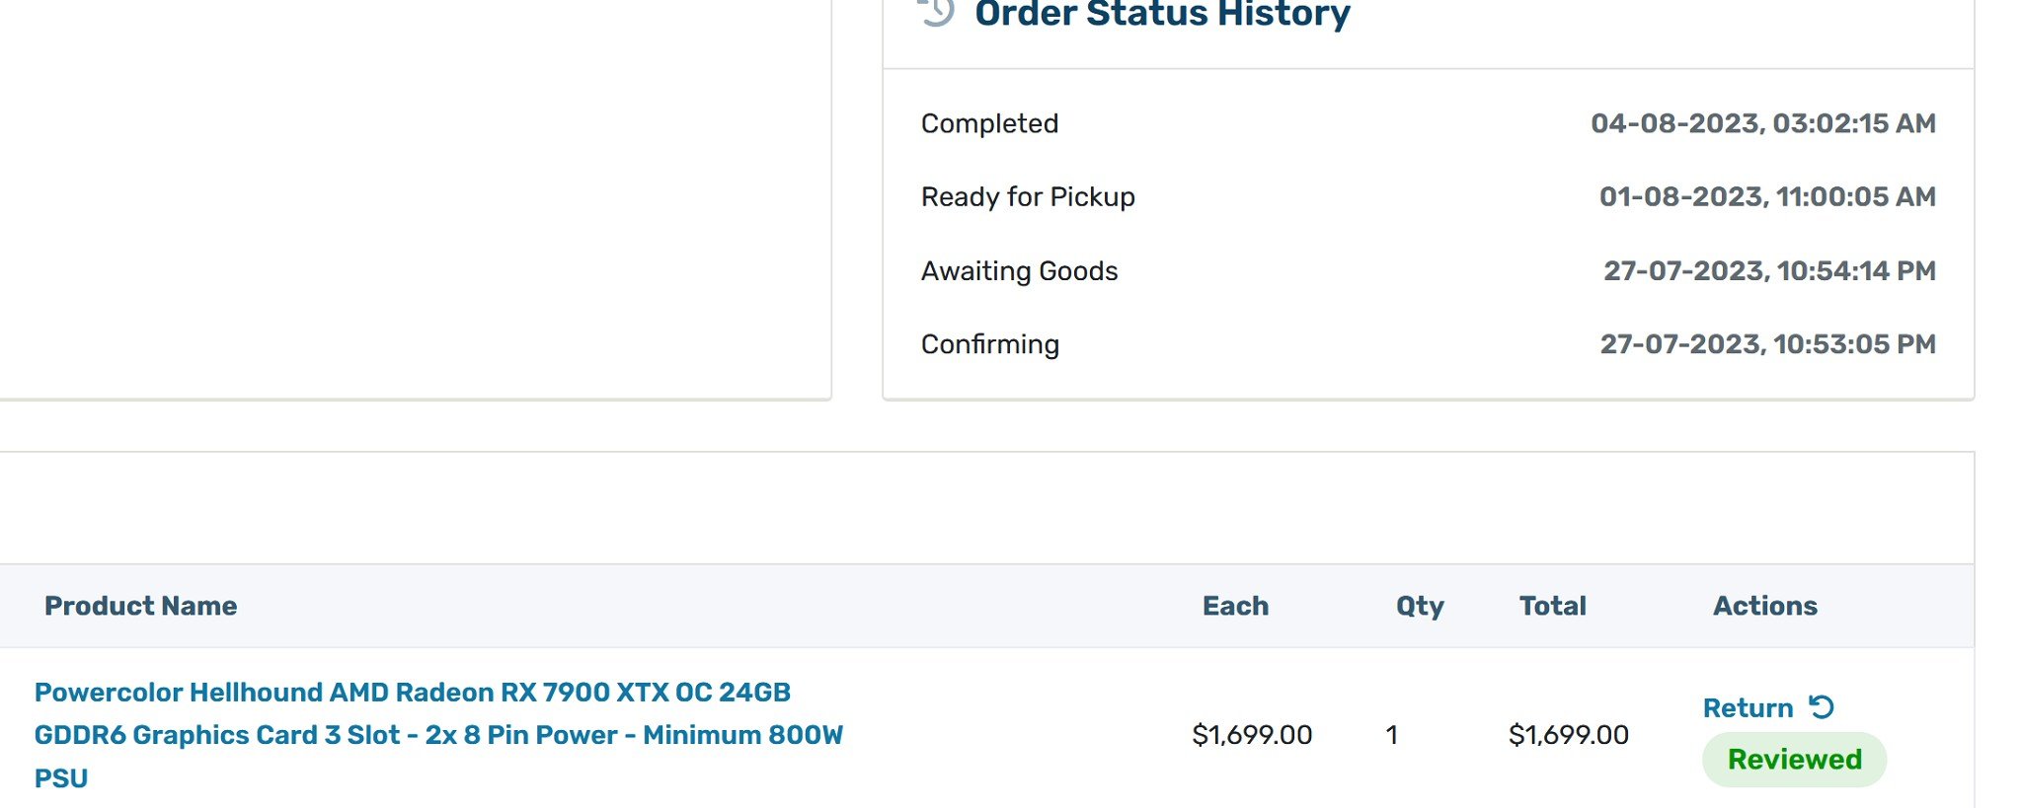Click the Order Status History clock icon
This screenshot has width=2022, height=808.
[936, 12]
